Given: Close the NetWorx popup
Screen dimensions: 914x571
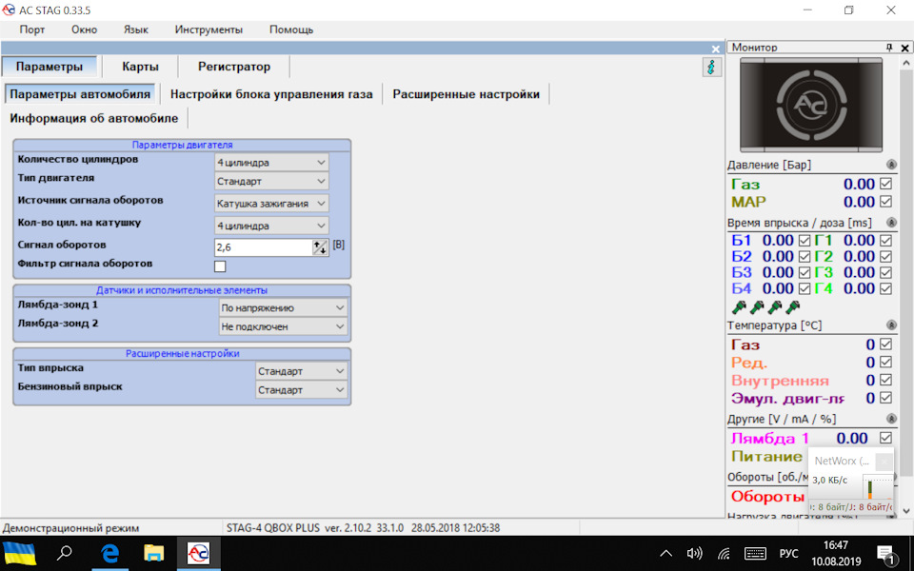Looking at the screenshot, I should (884, 462).
